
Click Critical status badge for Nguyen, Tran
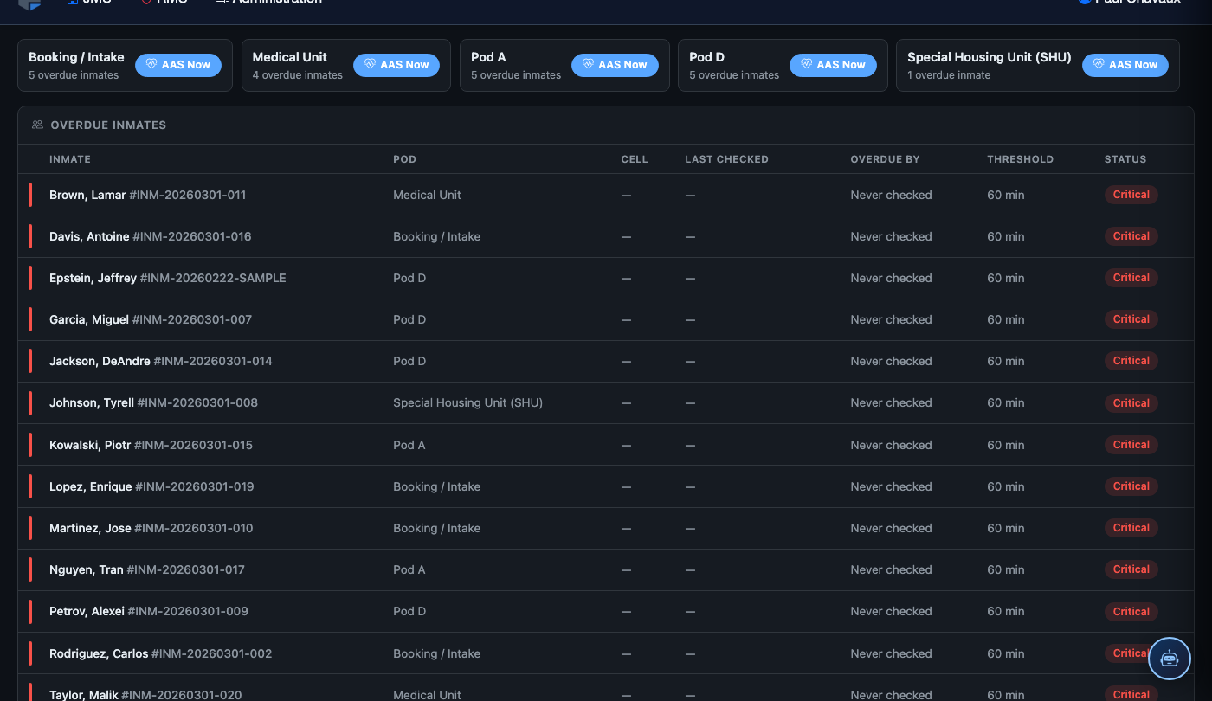point(1131,569)
